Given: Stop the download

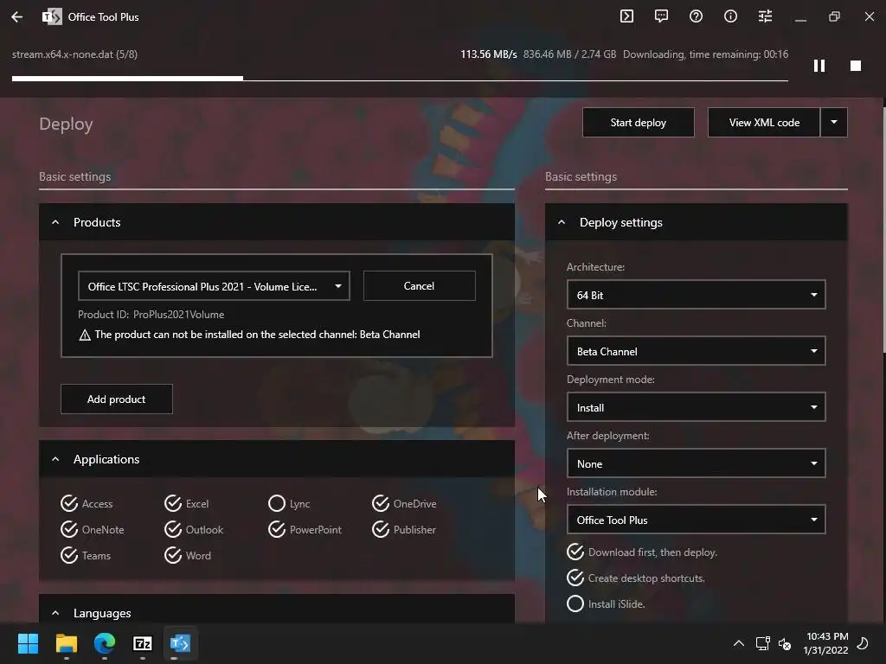Looking at the screenshot, I should 856,66.
